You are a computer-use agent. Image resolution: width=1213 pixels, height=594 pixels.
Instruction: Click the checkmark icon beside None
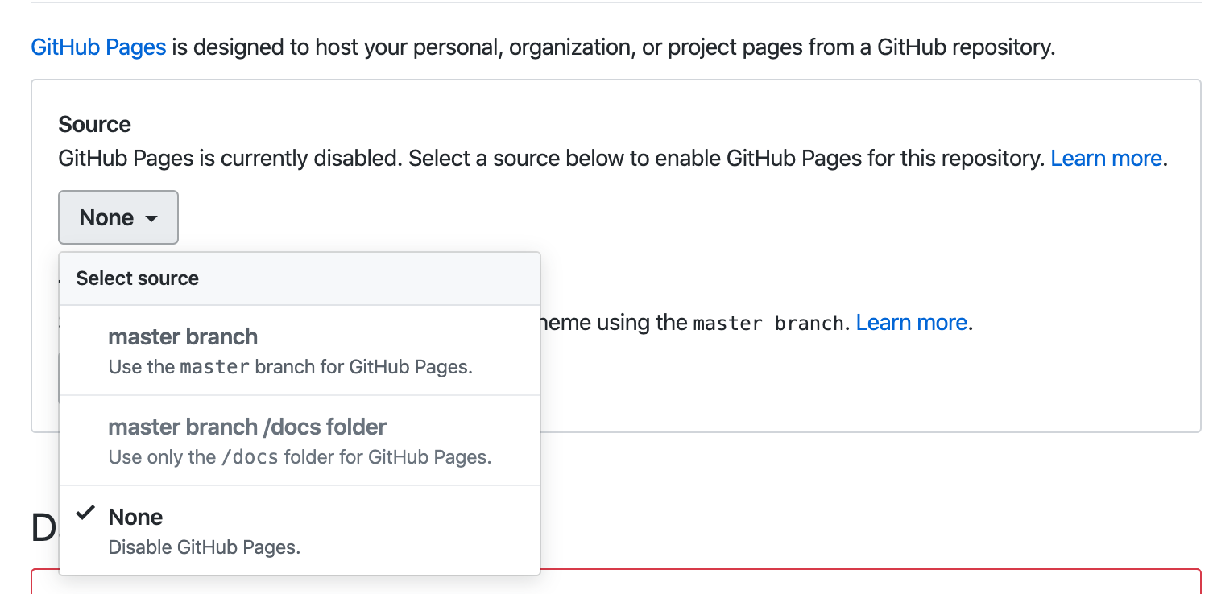pyautogui.click(x=85, y=514)
